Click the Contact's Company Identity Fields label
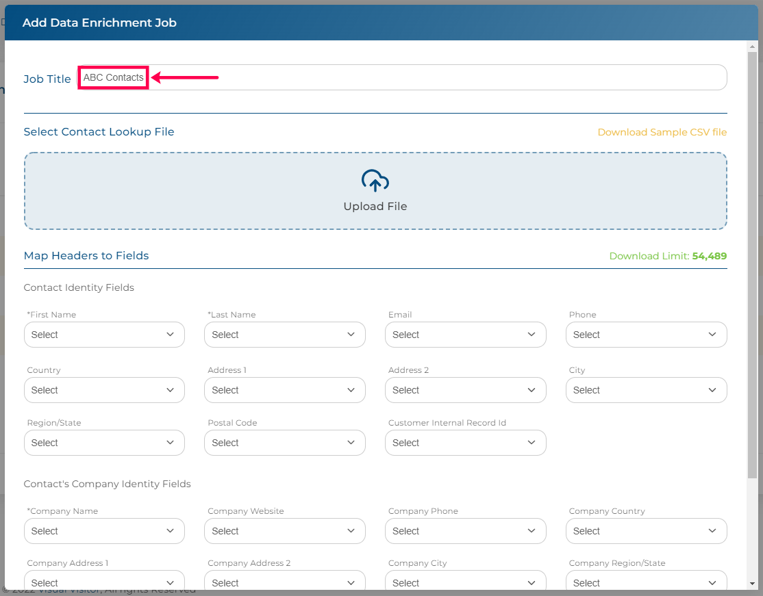Image resolution: width=763 pixels, height=596 pixels. (107, 484)
